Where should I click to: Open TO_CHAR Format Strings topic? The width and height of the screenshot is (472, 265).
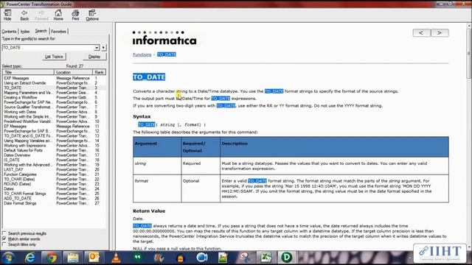24,194
